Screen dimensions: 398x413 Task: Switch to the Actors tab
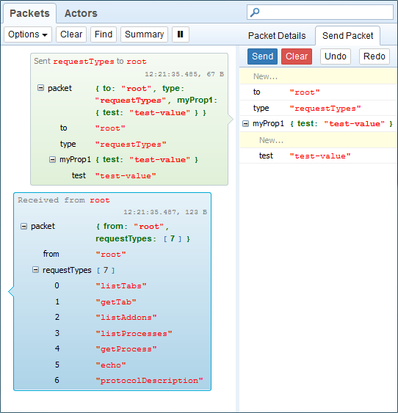point(81,13)
